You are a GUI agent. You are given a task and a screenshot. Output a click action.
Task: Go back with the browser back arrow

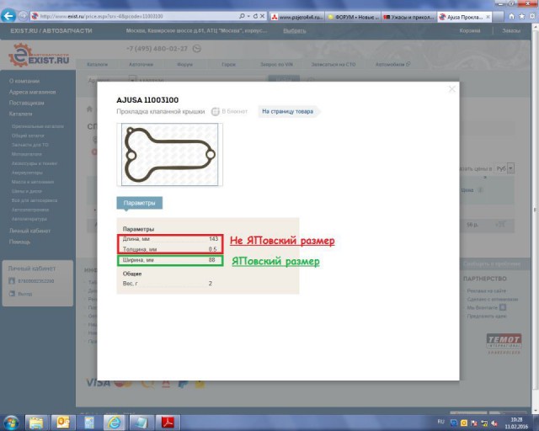pos(8,16)
